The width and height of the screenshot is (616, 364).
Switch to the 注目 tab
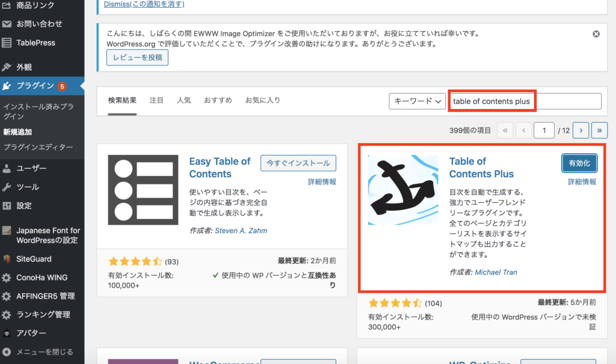click(156, 100)
